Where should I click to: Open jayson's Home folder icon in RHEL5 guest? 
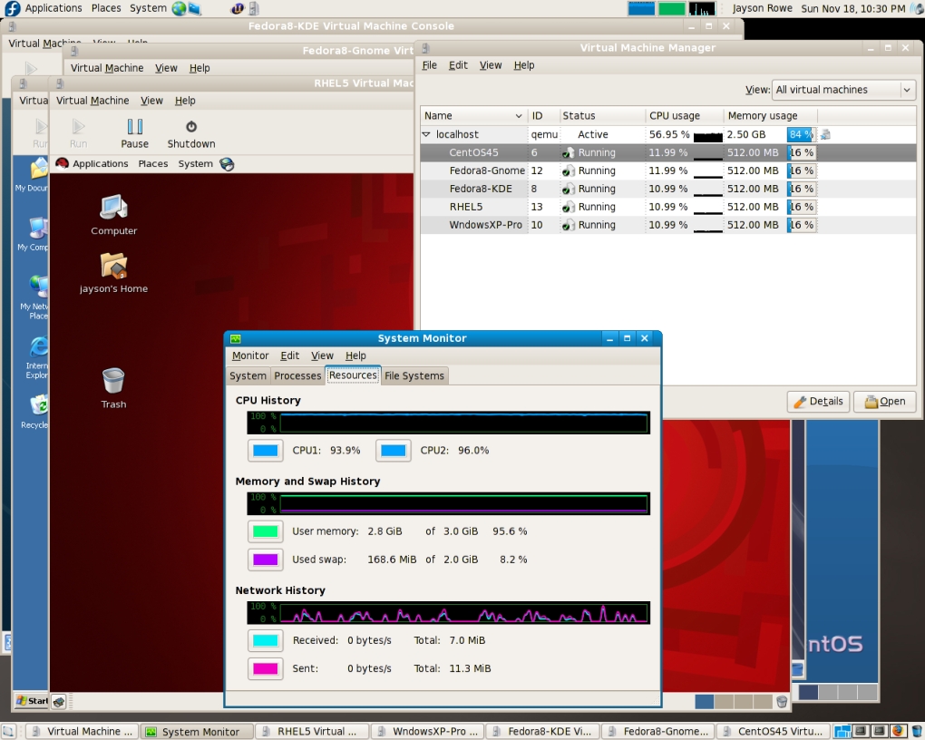[113, 266]
